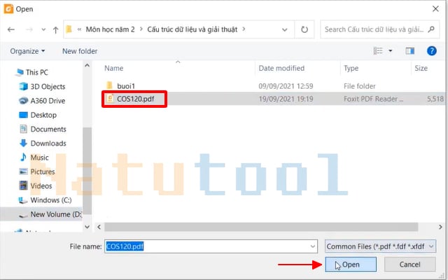
Task: Create a New folder
Action: pyautogui.click(x=80, y=51)
